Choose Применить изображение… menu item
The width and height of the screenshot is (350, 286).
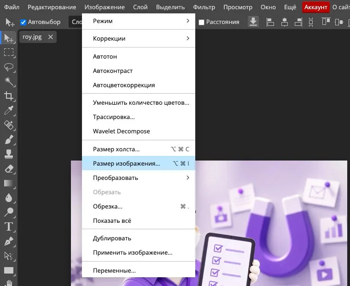(139, 253)
